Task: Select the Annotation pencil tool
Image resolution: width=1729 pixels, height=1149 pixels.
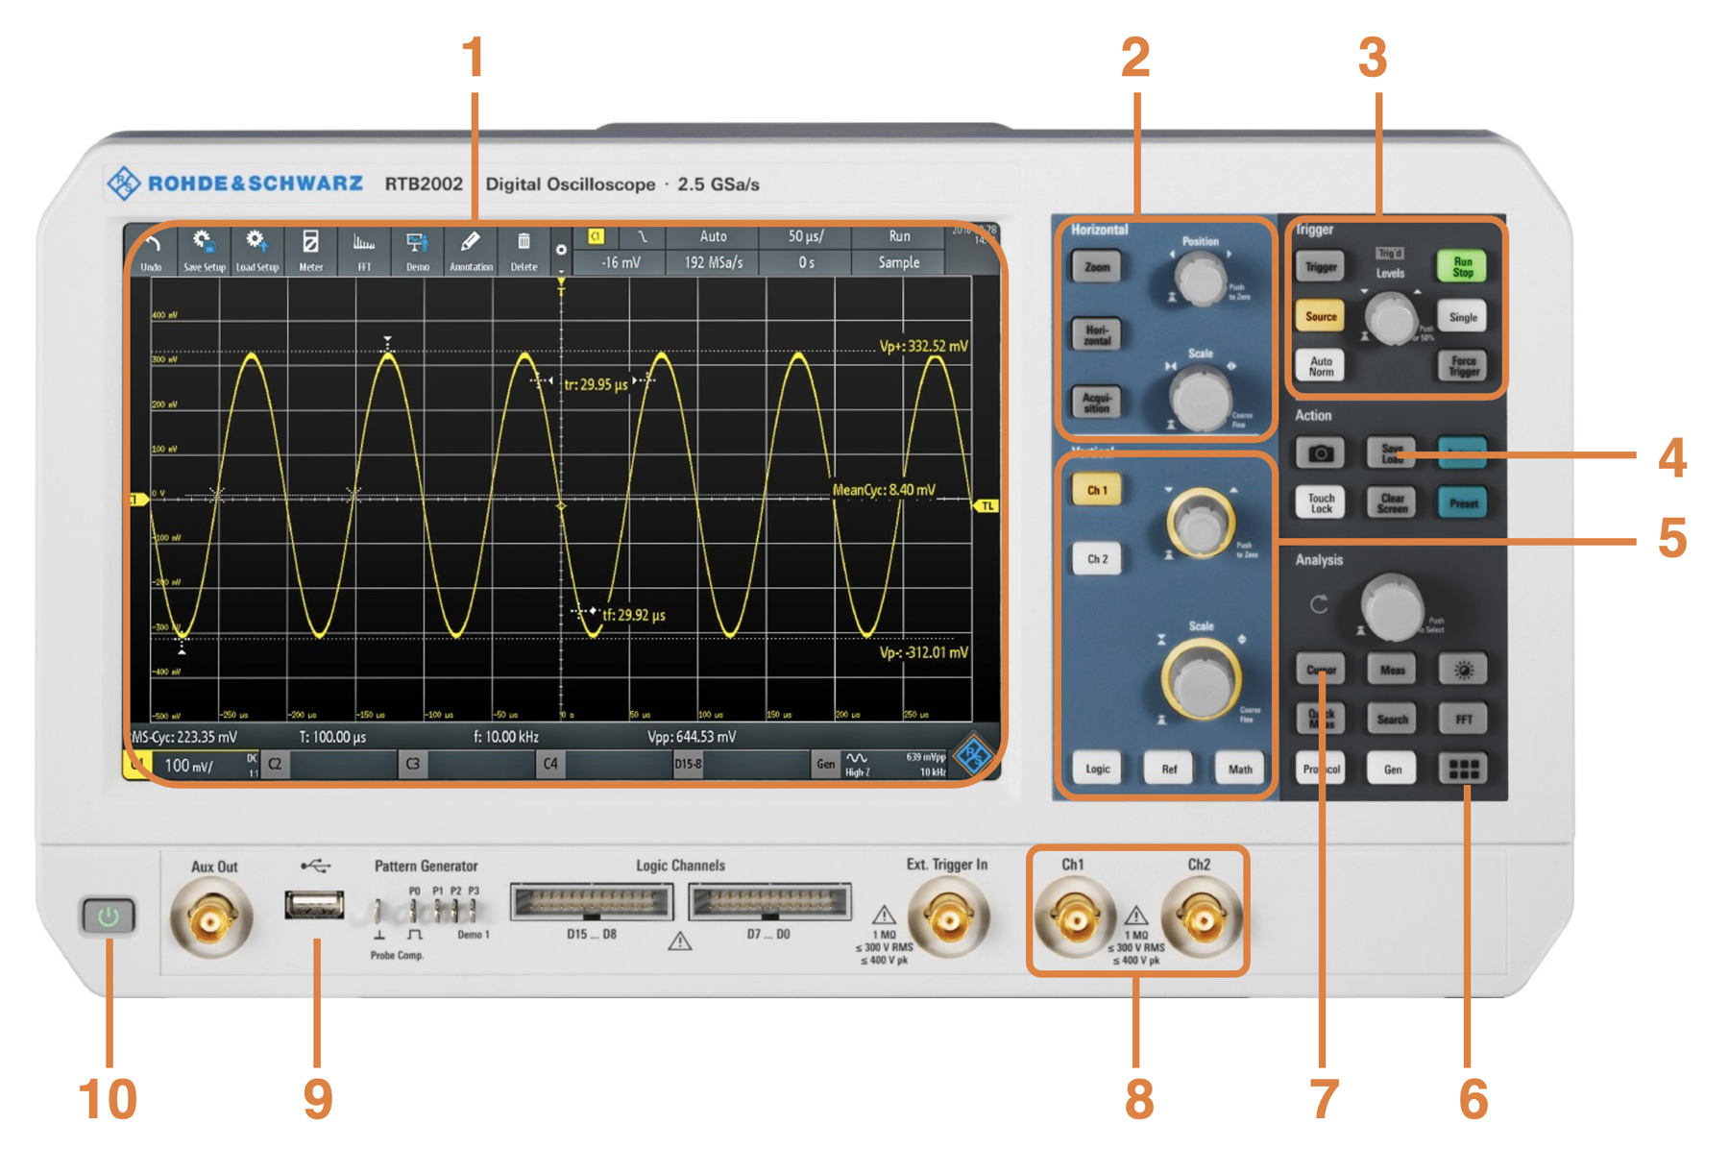Action: pos(471,252)
